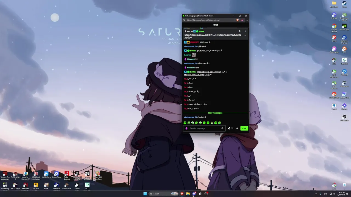This screenshot has width=351, height=197.
Task: Focus the Send a message input field
Action: tap(205, 128)
